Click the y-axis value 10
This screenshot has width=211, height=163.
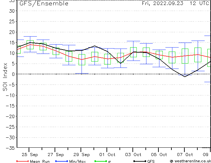click(x=12, y=53)
